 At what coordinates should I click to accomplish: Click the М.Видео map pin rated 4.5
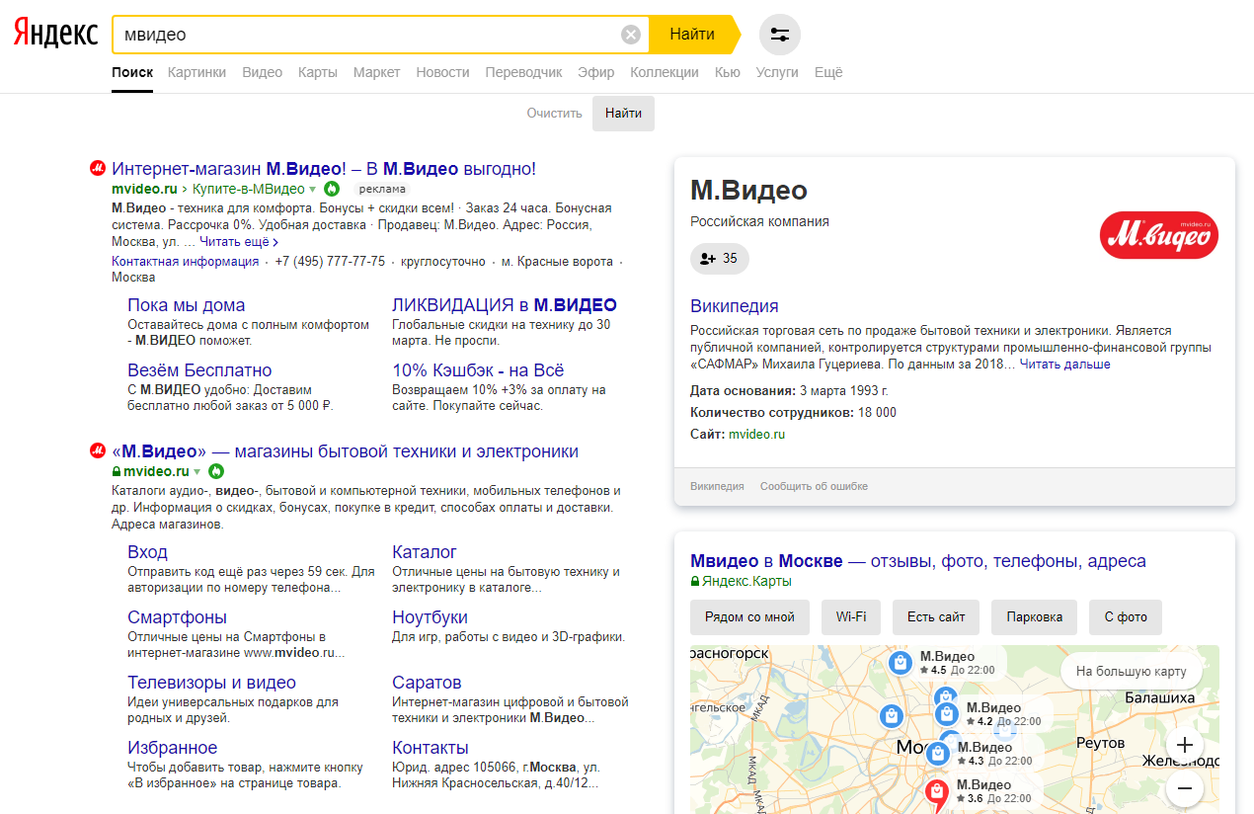coord(900,663)
